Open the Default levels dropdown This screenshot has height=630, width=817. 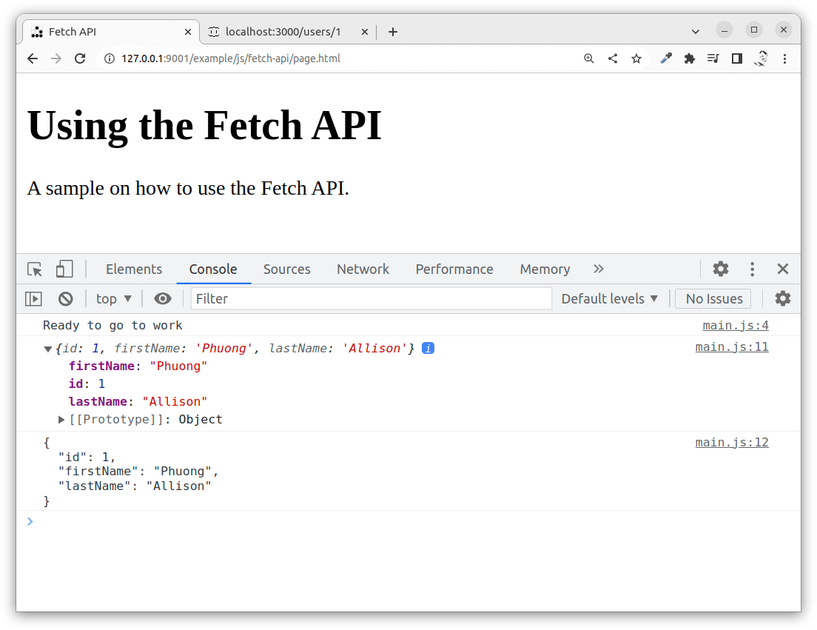coord(610,298)
